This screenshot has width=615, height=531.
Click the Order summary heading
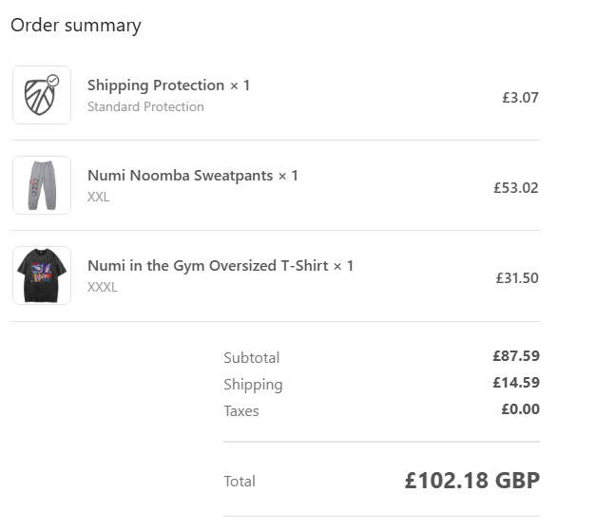coord(76,26)
